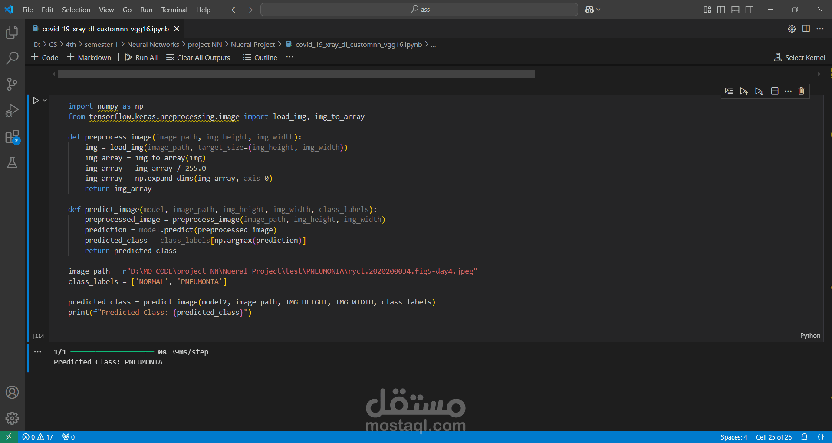Viewport: 832px width, 443px height.
Task: Open Extensions view with badge 2
Action: [x=12, y=137]
